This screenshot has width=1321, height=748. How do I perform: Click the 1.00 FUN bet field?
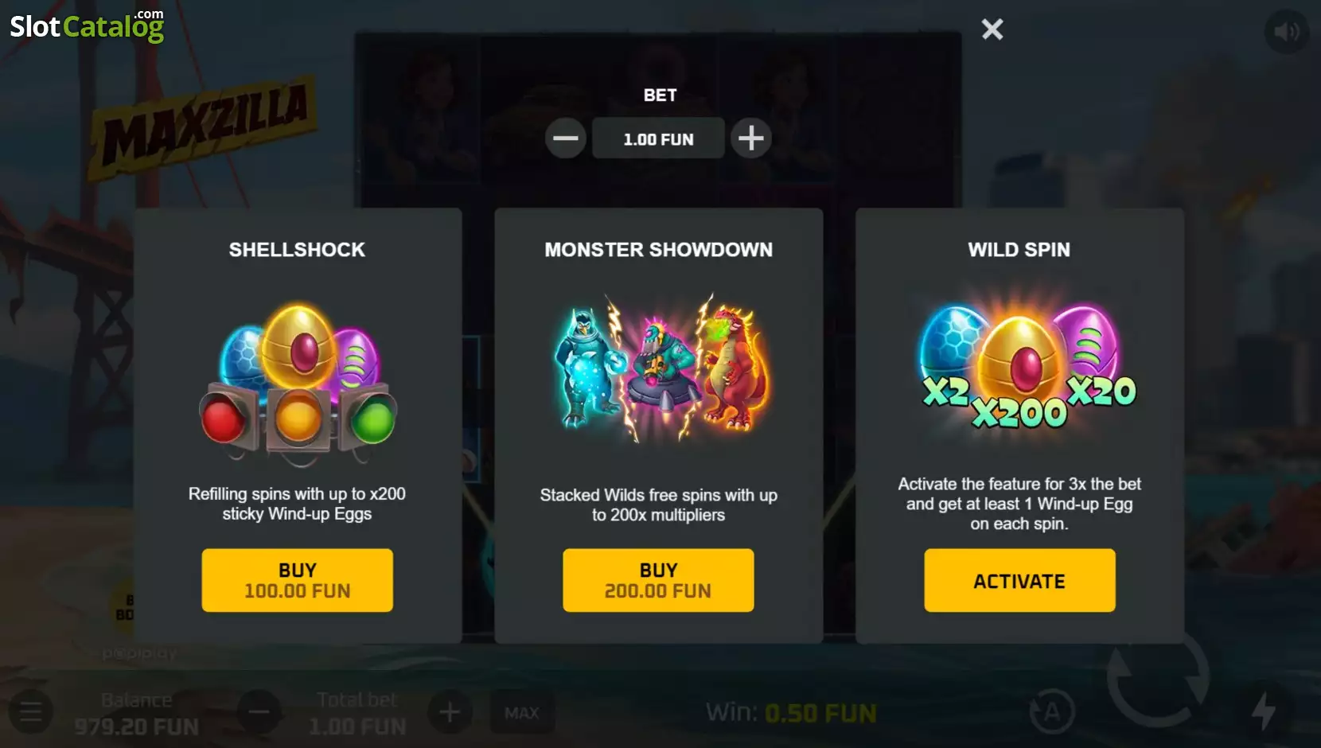point(658,138)
